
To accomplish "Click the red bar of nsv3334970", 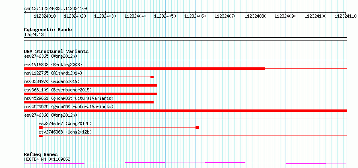I will [x=90, y=85].
